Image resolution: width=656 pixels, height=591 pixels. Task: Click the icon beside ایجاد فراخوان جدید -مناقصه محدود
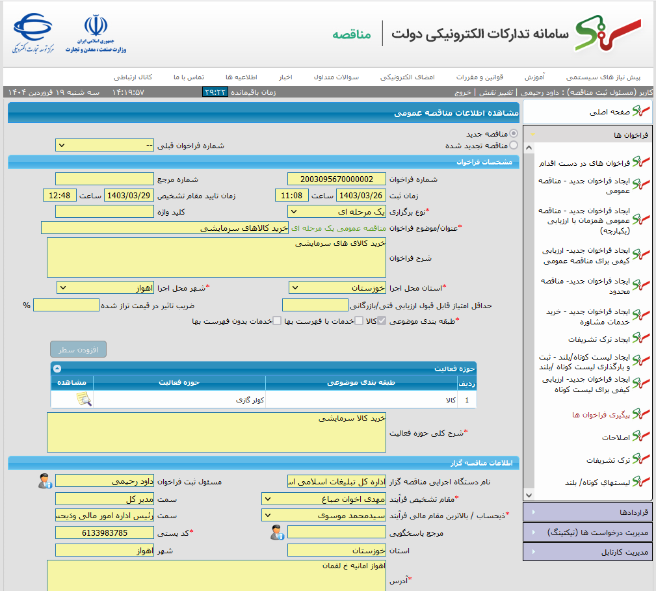coord(641,285)
